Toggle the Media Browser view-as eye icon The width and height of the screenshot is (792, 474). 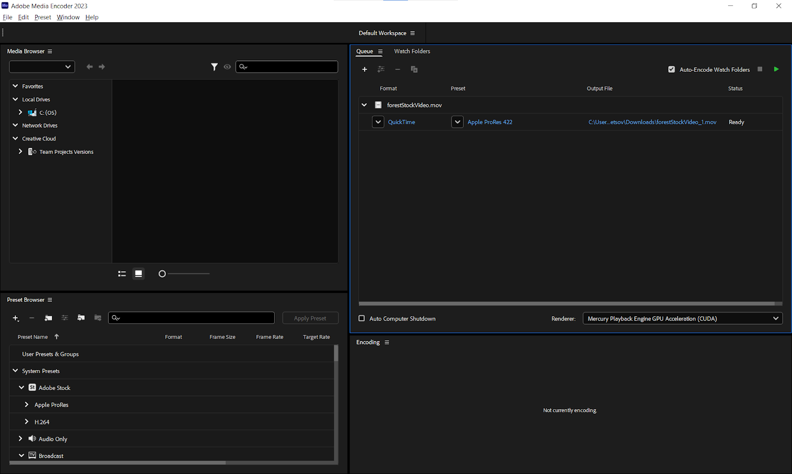click(227, 67)
